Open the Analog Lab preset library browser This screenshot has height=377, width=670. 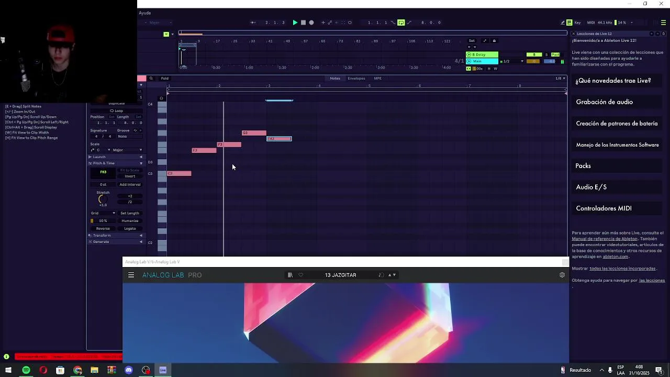pyautogui.click(x=290, y=275)
